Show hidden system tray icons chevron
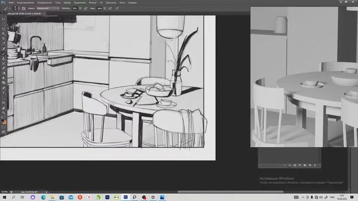 pos(303,197)
